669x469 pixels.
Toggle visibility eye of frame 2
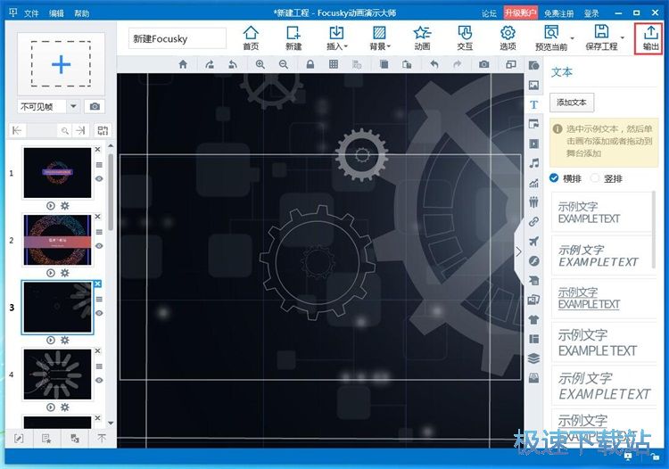point(99,245)
